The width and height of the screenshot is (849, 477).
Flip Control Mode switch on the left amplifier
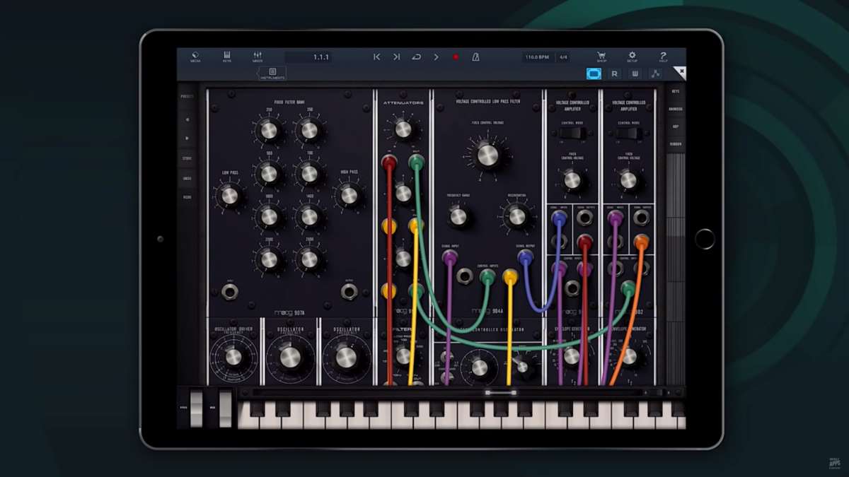[x=572, y=133]
